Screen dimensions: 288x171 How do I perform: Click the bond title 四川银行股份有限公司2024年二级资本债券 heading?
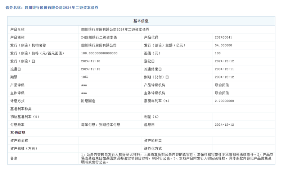(x=52, y=8)
